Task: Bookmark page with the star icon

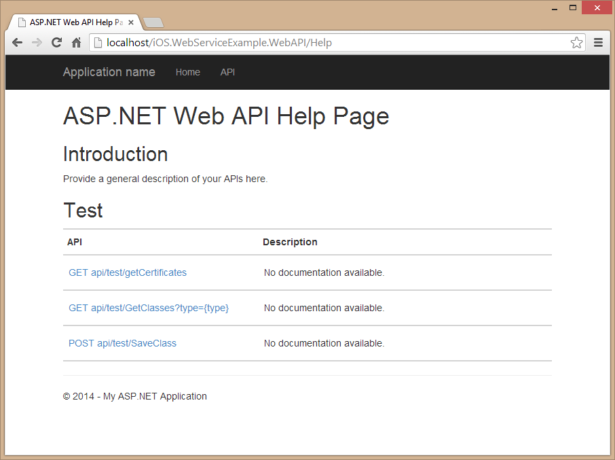Action: (576, 42)
